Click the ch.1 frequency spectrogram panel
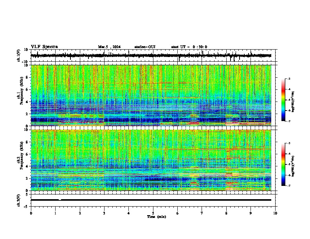The image size is (310, 239). (x=151, y=95)
